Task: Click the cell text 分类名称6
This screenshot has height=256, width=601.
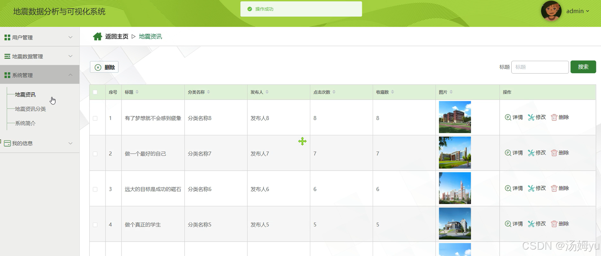Action: (x=200, y=189)
